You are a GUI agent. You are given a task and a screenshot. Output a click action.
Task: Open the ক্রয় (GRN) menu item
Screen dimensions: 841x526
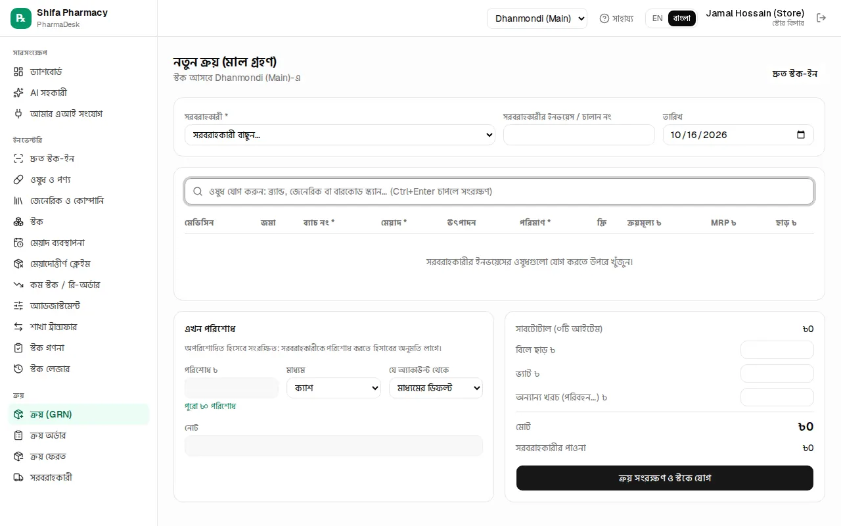point(78,414)
